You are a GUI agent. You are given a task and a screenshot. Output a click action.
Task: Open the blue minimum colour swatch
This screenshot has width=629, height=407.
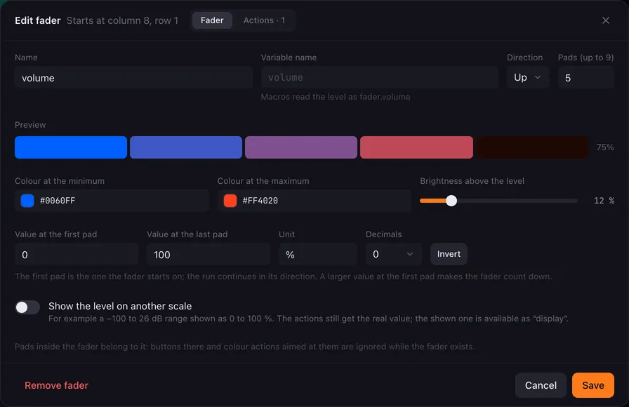pyautogui.click(x=27, y=201)
